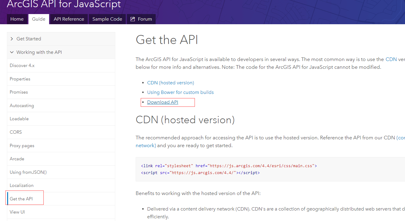Select Autocasting in the sidebar
This screenshot has width=405, height=221.
(61, 106)
